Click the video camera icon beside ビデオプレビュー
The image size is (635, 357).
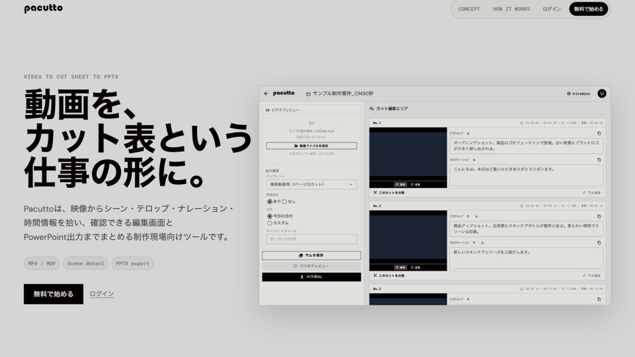(267, 110)
